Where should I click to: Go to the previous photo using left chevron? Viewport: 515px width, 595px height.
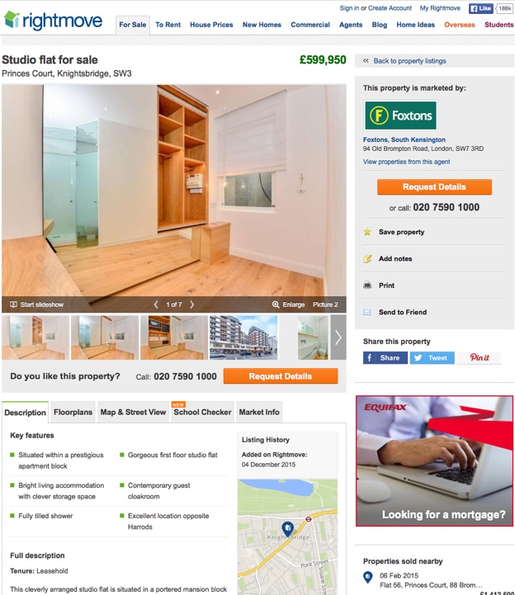click(156, 305)
